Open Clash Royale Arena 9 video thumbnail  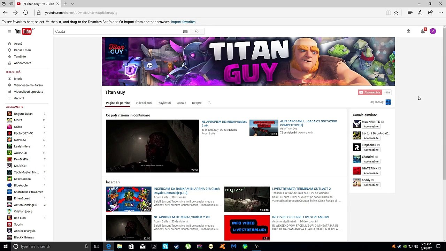[x=129, y=199]
